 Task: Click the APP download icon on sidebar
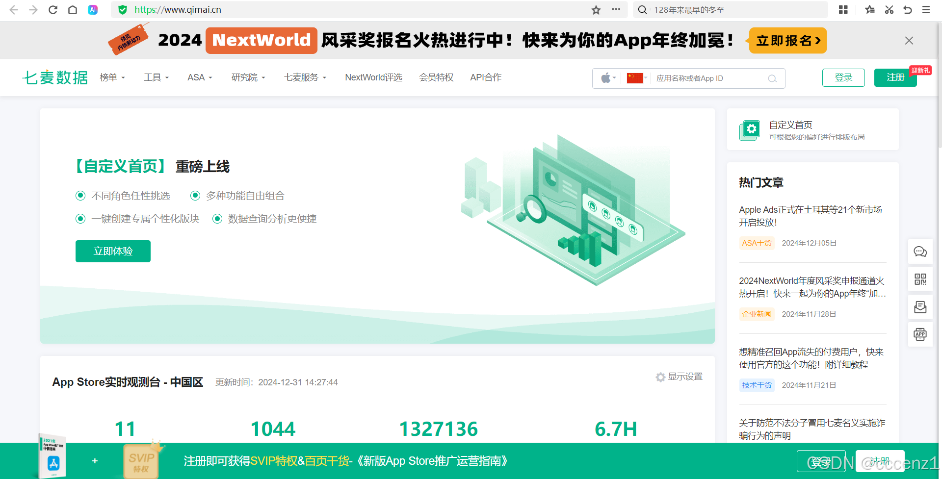pyautogui.click(x=920, y=334)
